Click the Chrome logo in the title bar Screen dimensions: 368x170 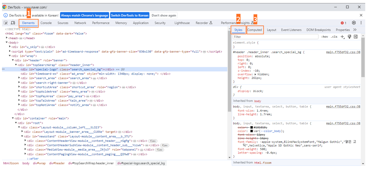tap(4, 7)
